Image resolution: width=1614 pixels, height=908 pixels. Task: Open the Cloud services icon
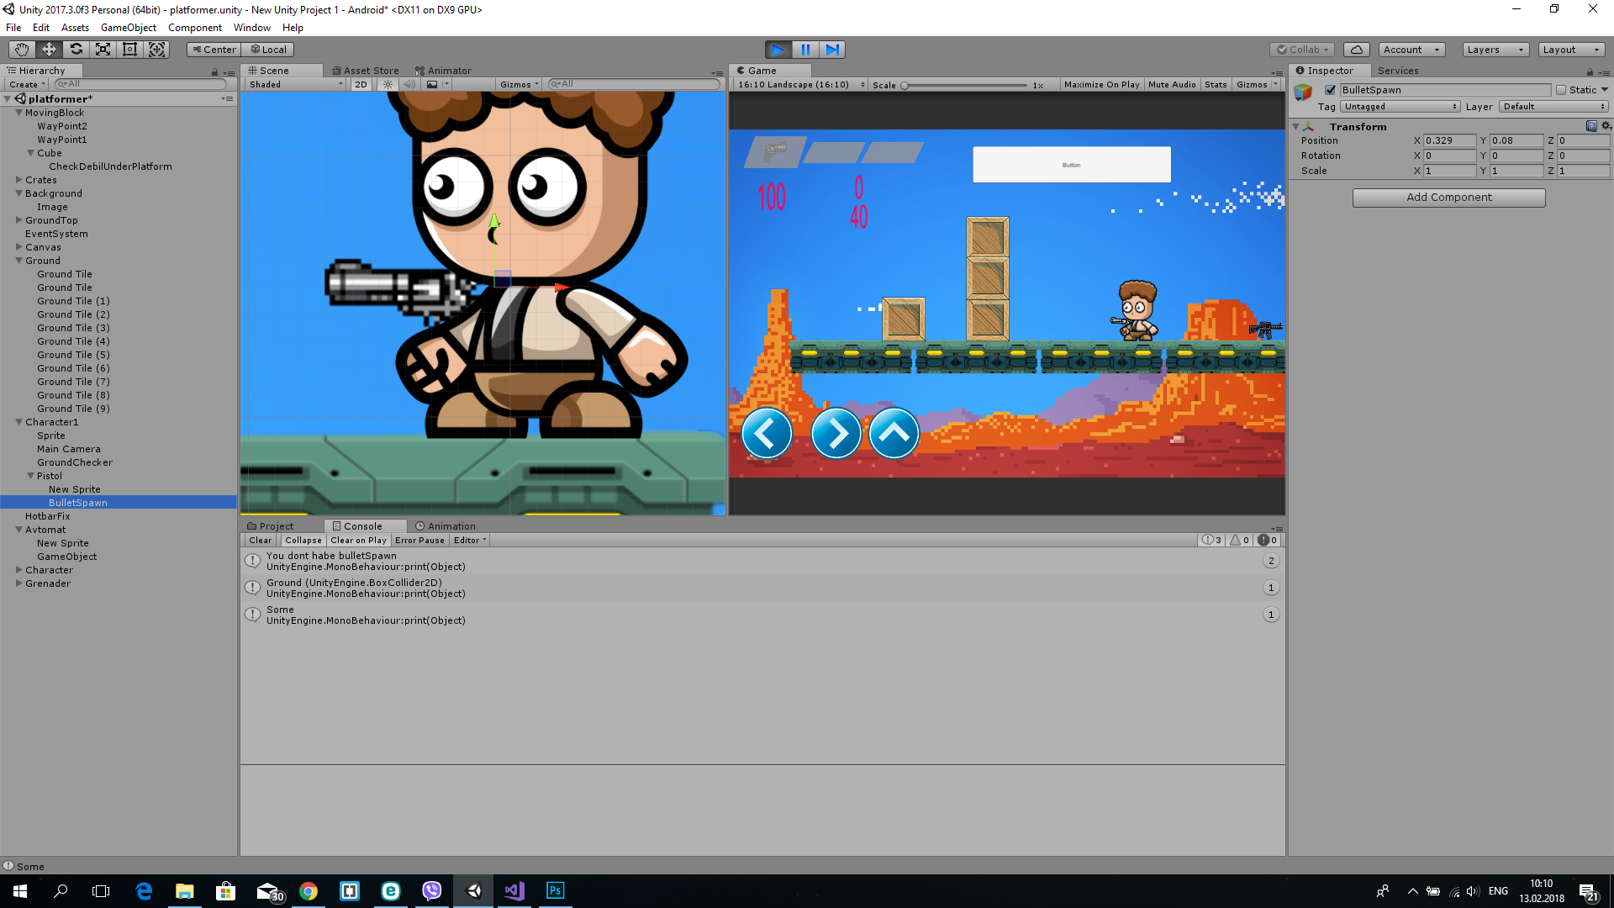(x=1356, y=50)
